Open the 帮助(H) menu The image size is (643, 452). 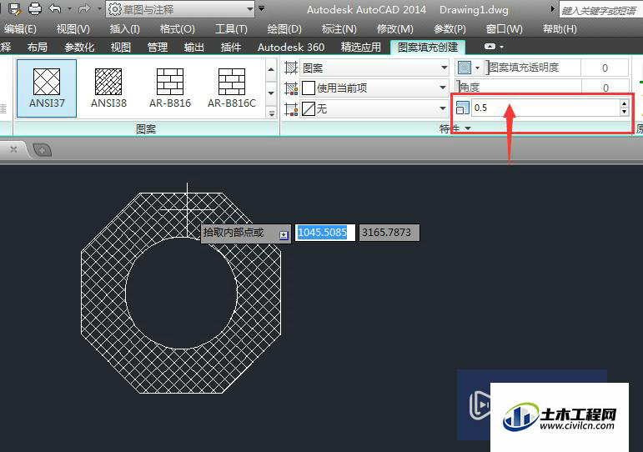560,29
